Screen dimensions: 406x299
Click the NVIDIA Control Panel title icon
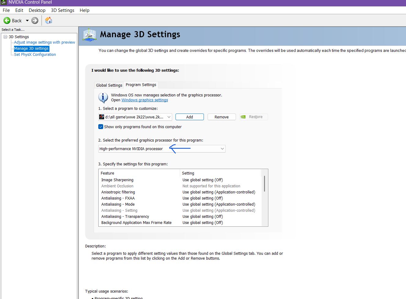click(x=3, y=2)
